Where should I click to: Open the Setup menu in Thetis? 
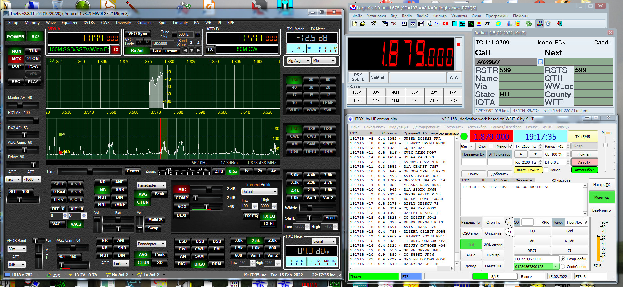click(x=13, y=23)
